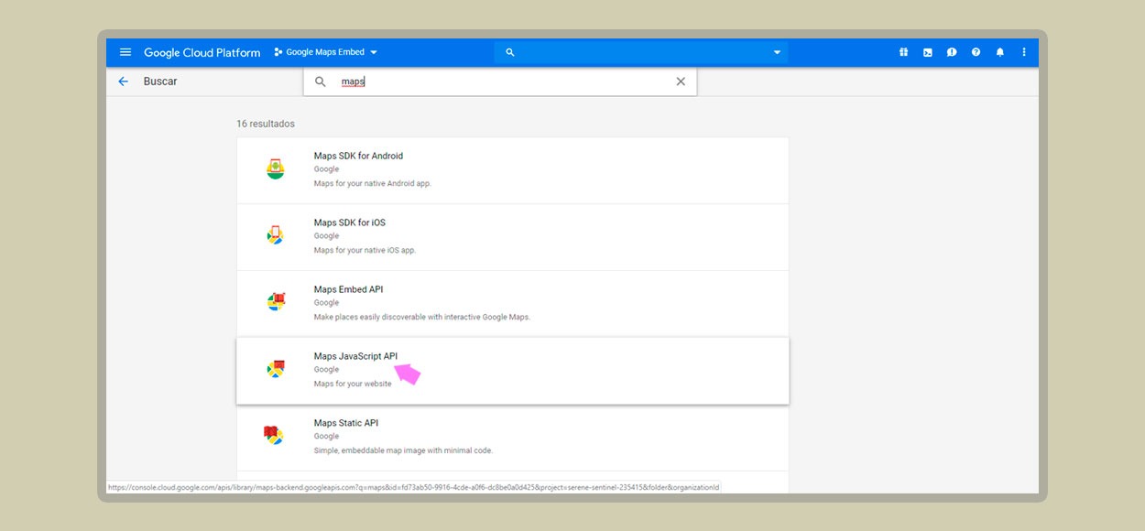Focus the blue top bar search field
This screenshot has height=531, width=1145.
tap(641, 52)
